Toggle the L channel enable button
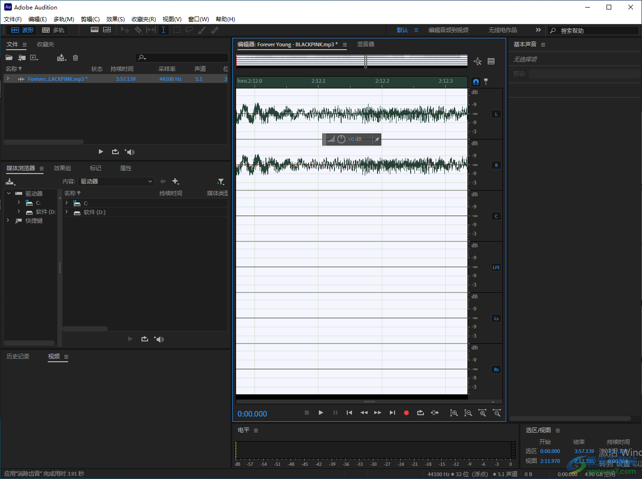This screenshot has width=642, height=479. (x=496, y=114)
